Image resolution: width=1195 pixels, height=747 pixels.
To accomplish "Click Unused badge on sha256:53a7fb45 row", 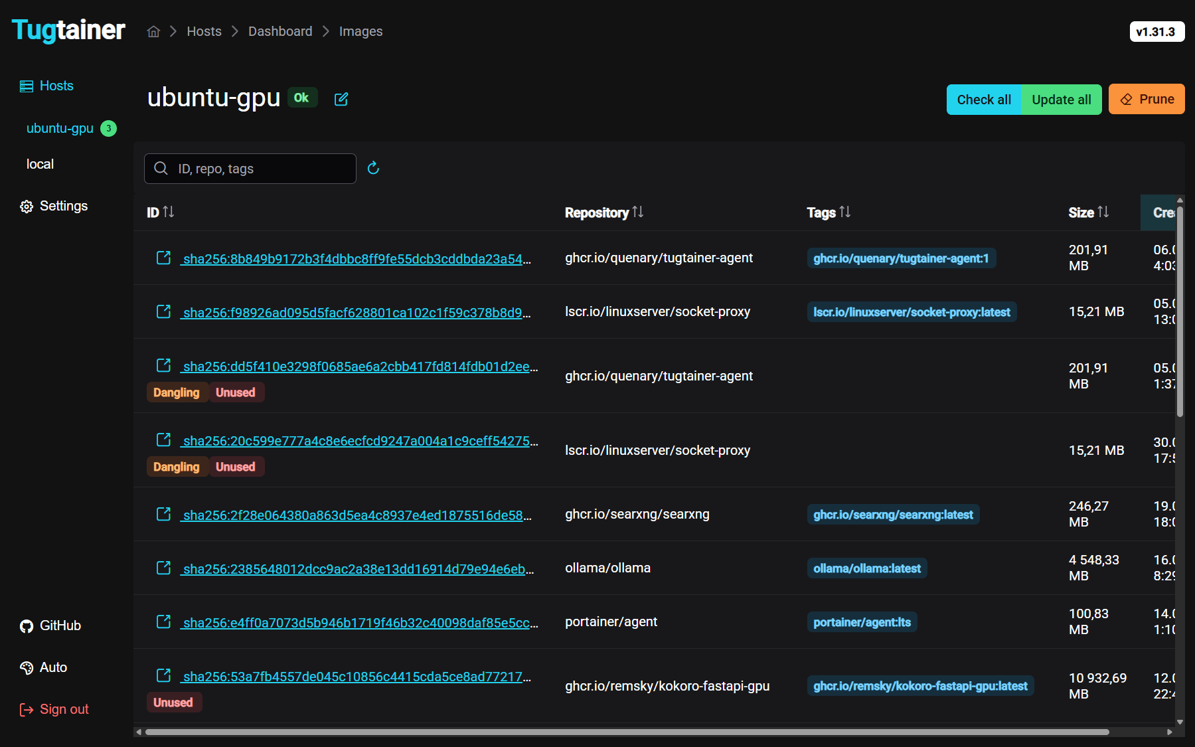I will (x=173, y=703).
